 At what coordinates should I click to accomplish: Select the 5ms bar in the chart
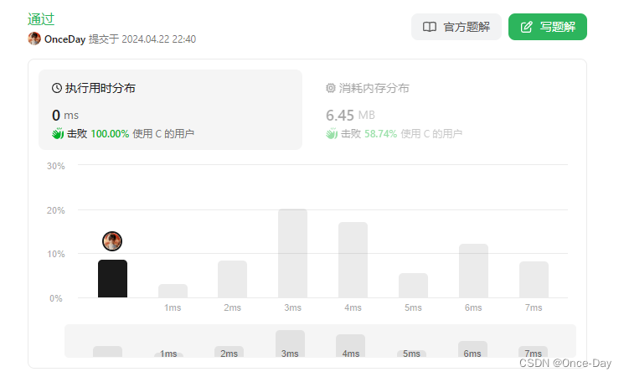413,286
